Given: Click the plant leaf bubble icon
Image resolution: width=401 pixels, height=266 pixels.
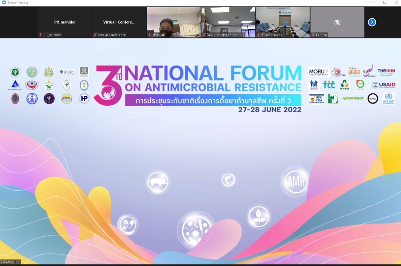Looking at the screenshot, I should (258, 217).
